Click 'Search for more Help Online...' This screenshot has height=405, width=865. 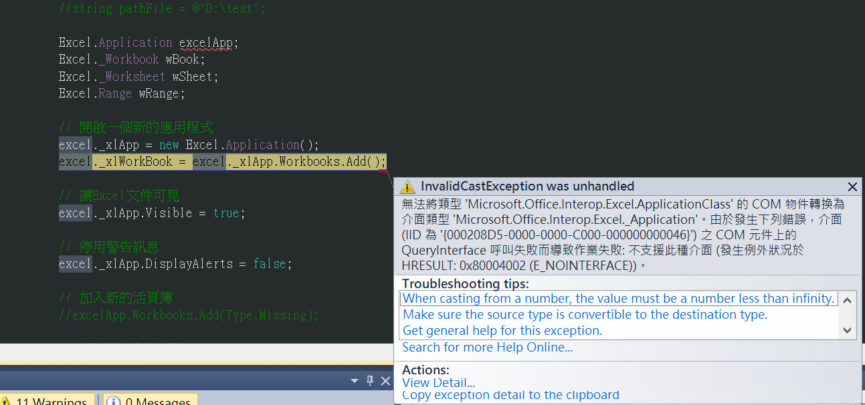click(x=487, y=347)
